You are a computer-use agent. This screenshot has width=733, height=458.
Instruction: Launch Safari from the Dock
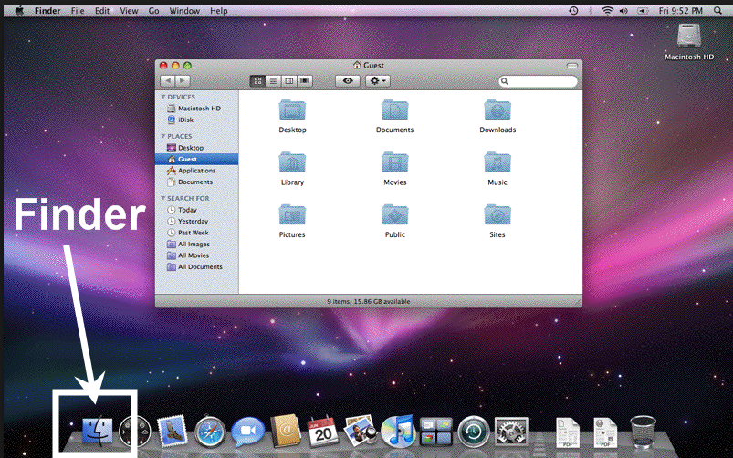[x=210, y=431]
